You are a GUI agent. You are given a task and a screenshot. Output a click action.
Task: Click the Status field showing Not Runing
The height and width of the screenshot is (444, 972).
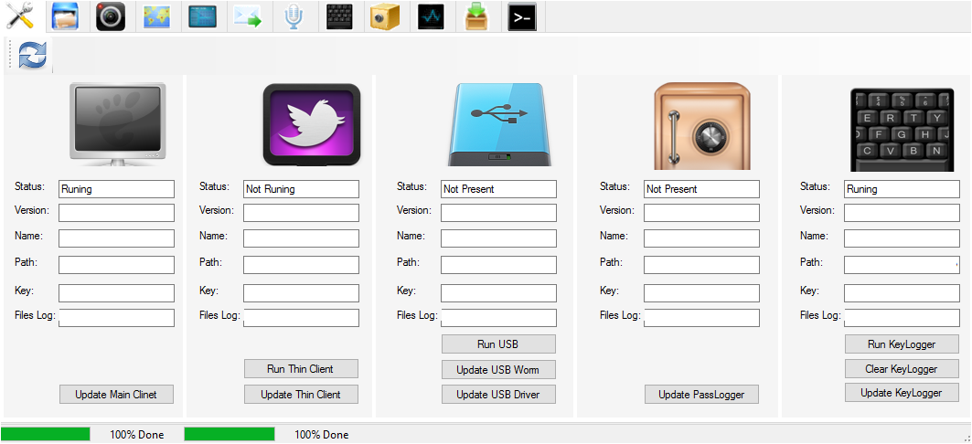click(301, 189)
